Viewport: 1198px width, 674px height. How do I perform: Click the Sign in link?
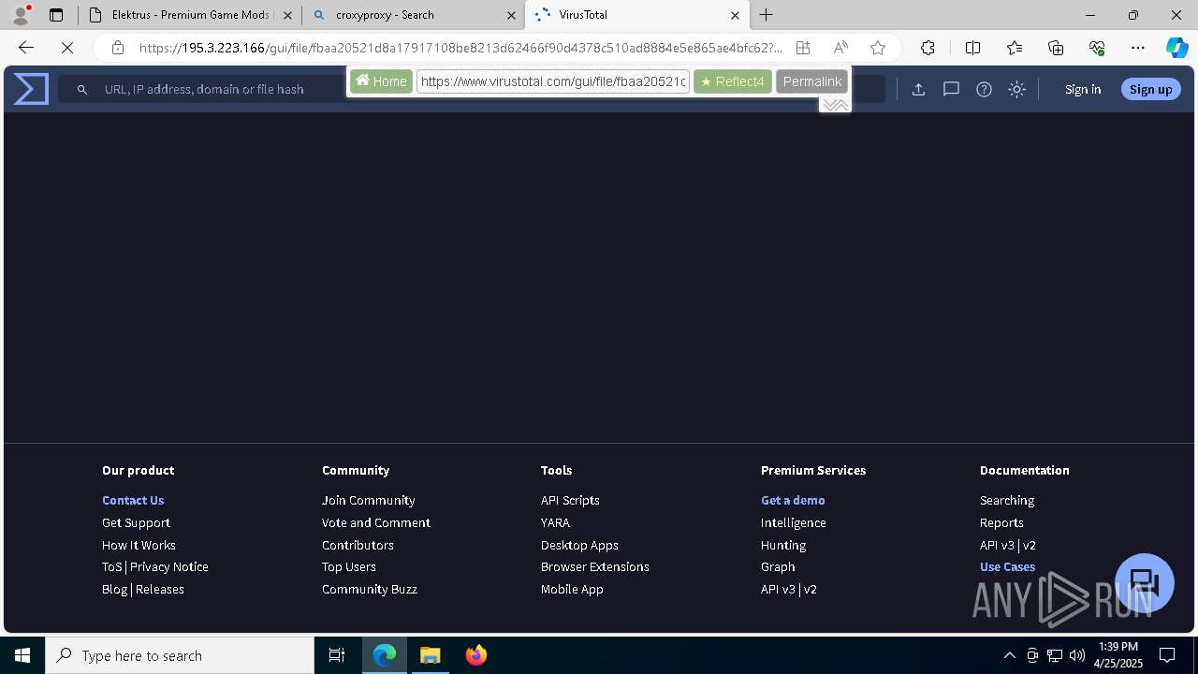(1083, 89)
